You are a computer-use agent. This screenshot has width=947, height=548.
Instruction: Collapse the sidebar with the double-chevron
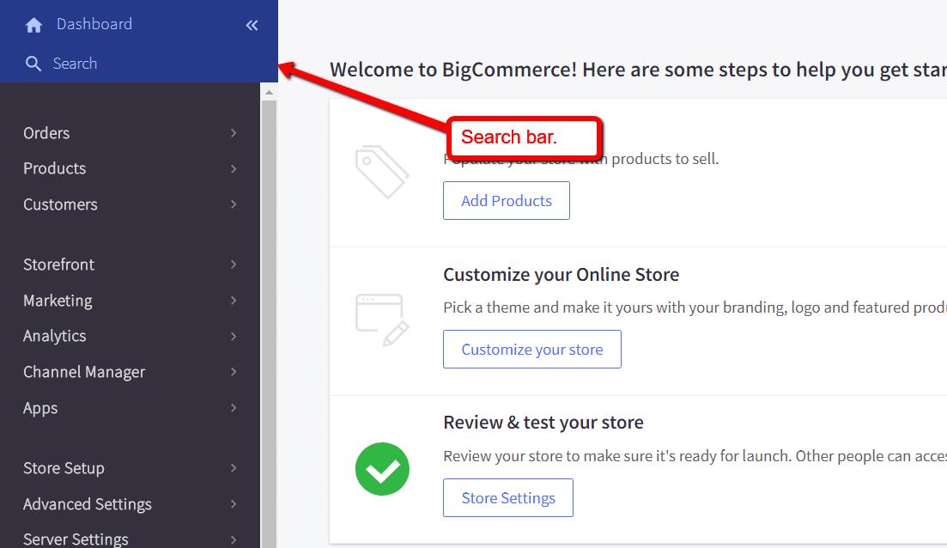click(252, 25)
